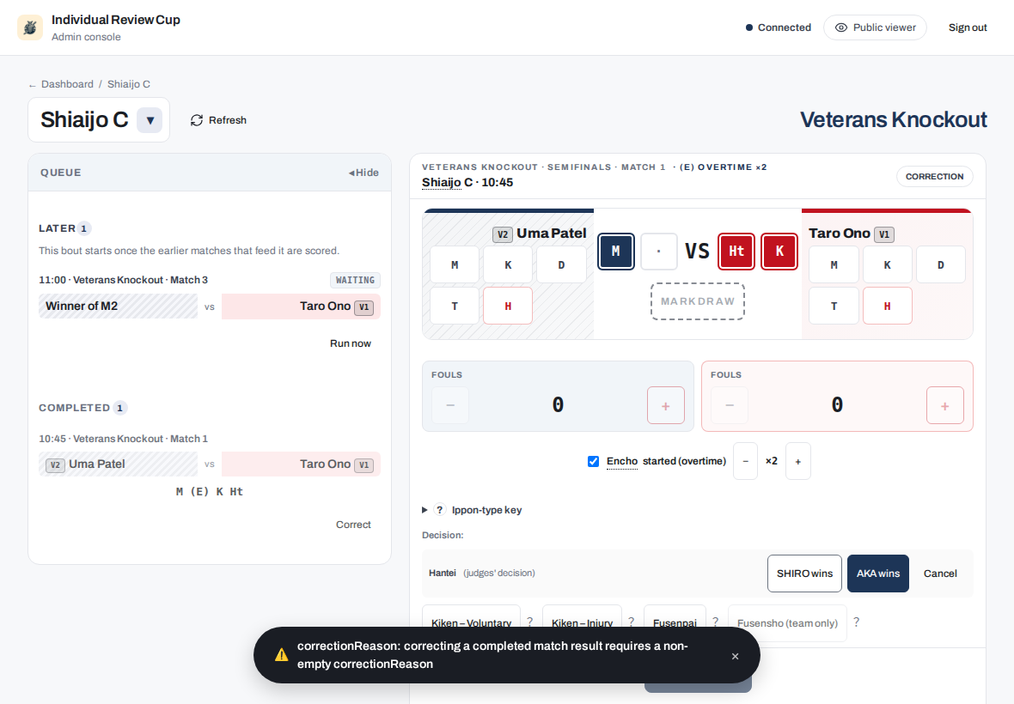The width and height of the screenshot is (1014, 704).
Task: Click the Connected status indicator
Action: pyautogui.click(x=778, y=27)
